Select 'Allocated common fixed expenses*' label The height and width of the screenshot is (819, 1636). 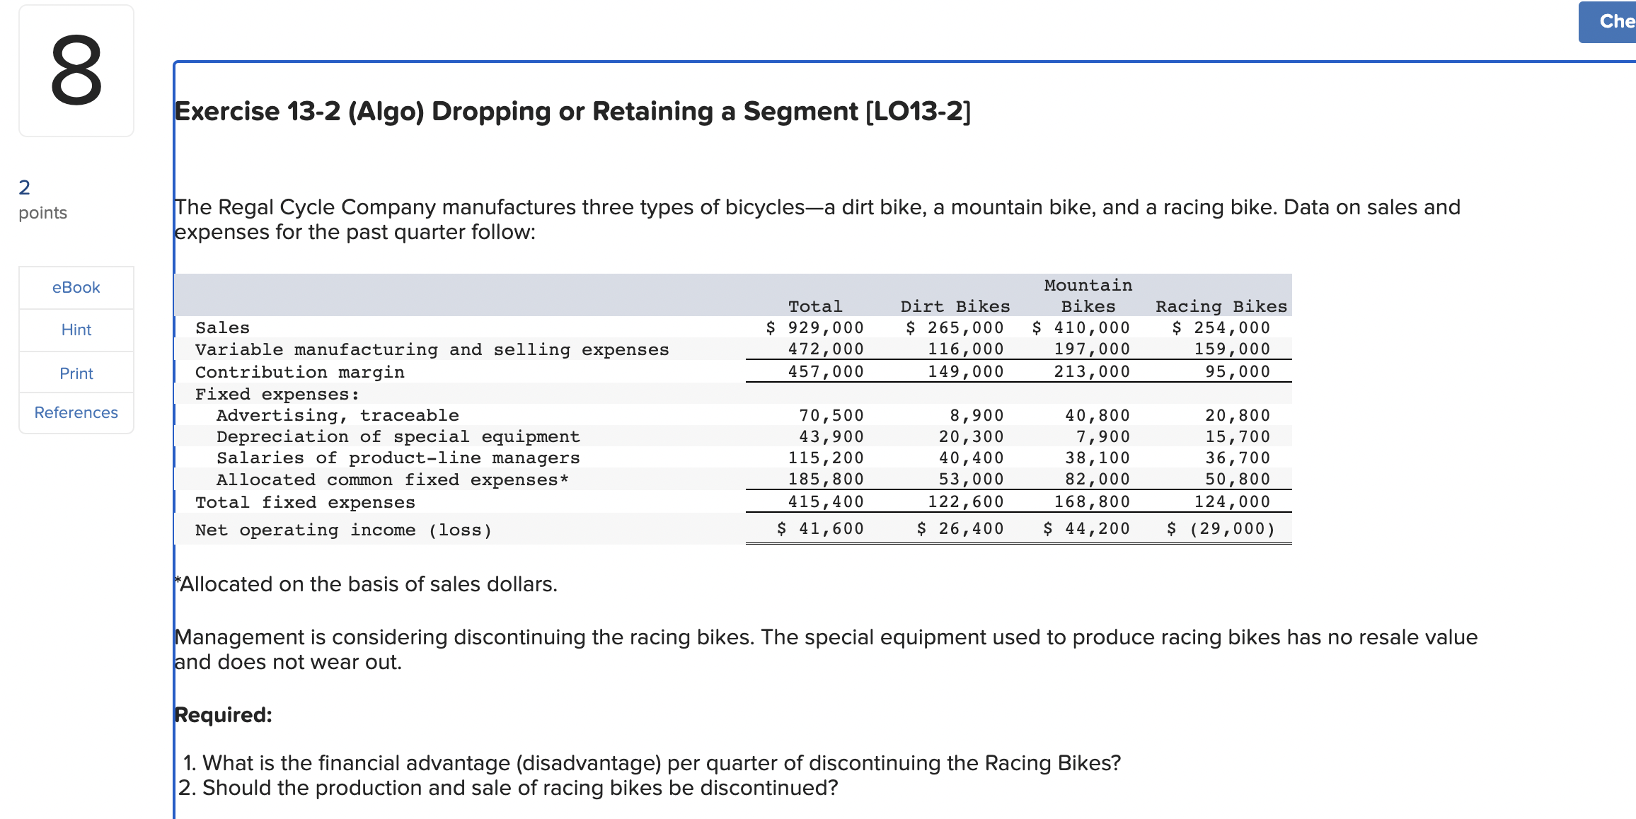click(393, 480)
